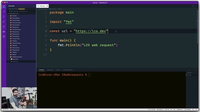Open the 18files folder

coord(14,55)
